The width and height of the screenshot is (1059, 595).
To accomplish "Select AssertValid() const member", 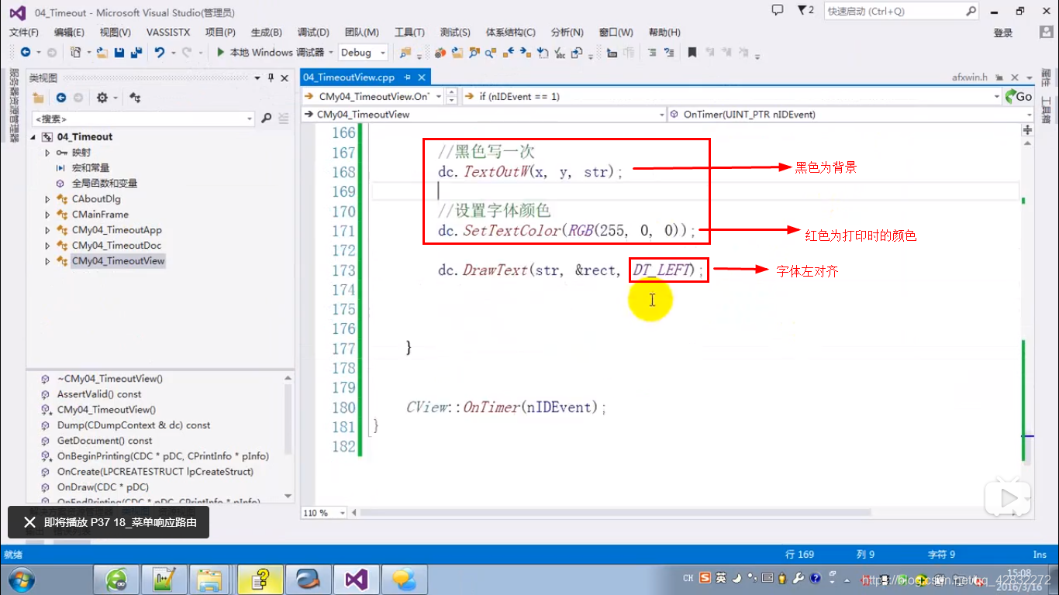I will point(99,394).
